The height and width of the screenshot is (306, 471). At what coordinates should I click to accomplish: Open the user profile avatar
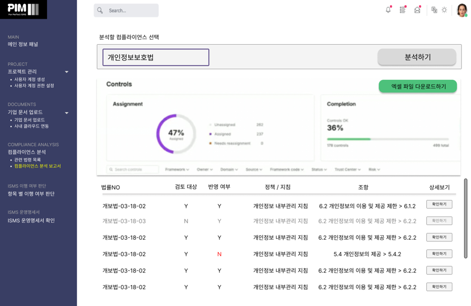click(461, 10)
